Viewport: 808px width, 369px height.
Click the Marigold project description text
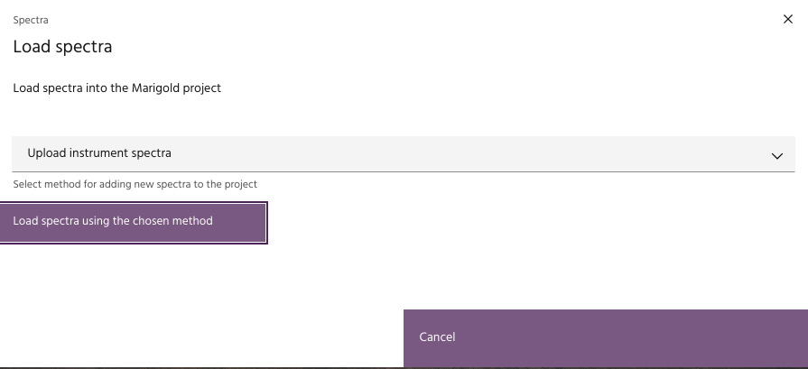click(x=116, y=88)
